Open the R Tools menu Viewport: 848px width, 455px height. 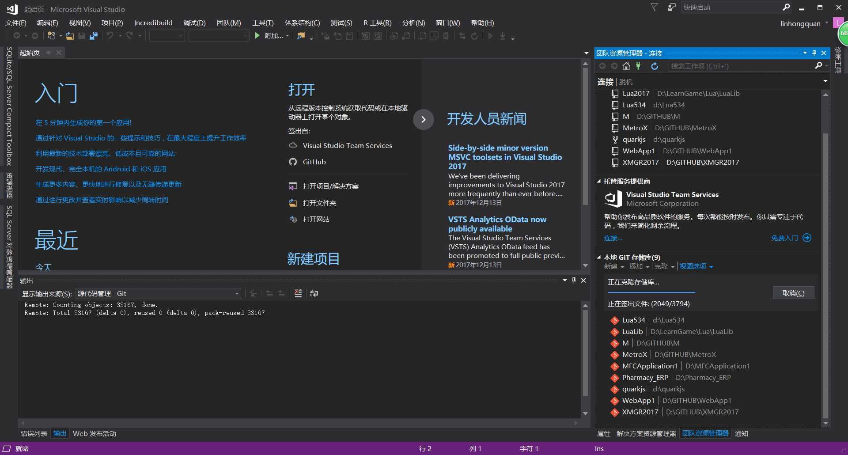tap(377, 23)
